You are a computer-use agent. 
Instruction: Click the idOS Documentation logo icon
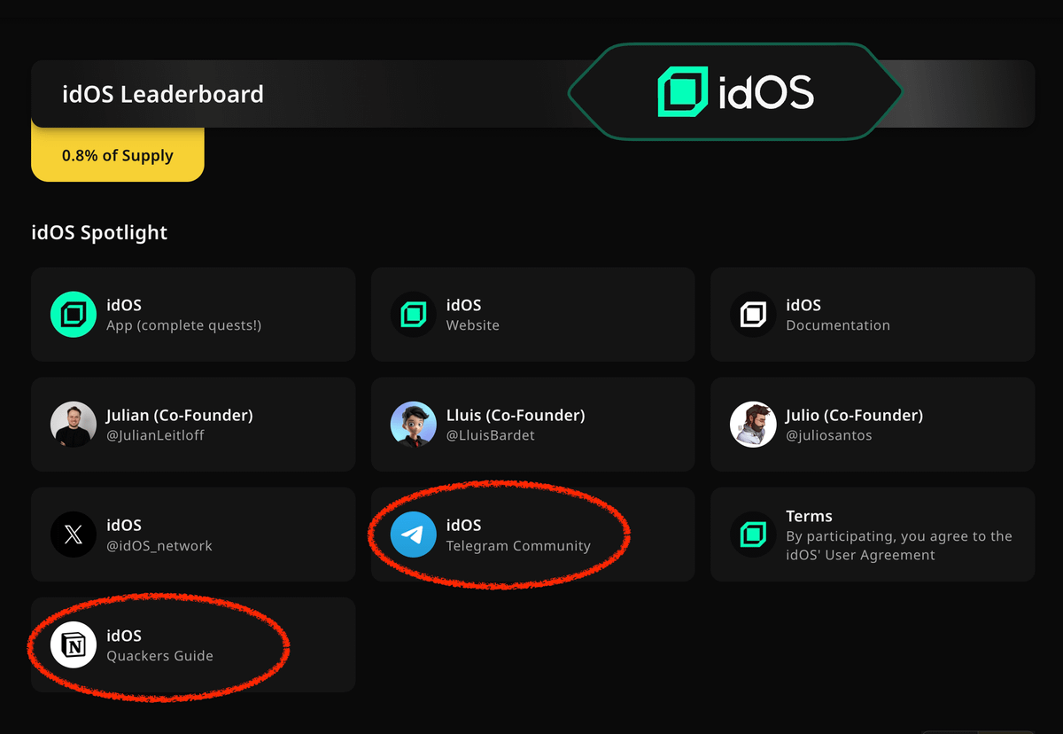(x=752, y=314)
